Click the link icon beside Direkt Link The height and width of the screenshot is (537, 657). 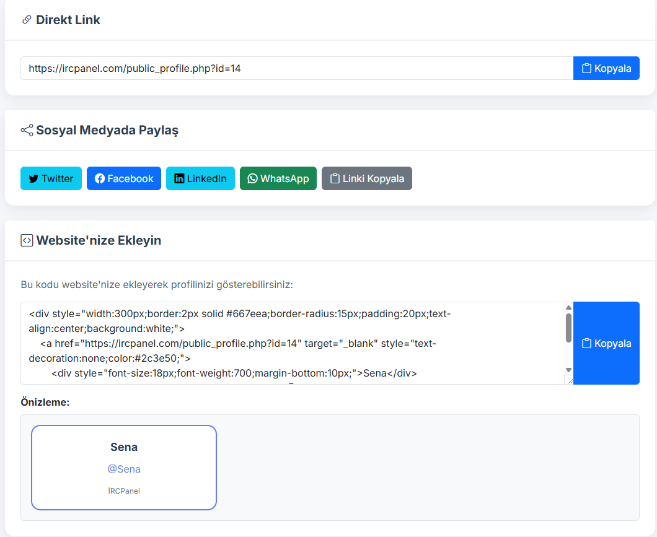pyautogui.click(x=27, y=20)
